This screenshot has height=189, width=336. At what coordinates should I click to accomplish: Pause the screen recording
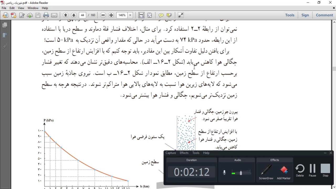point(312,171)
